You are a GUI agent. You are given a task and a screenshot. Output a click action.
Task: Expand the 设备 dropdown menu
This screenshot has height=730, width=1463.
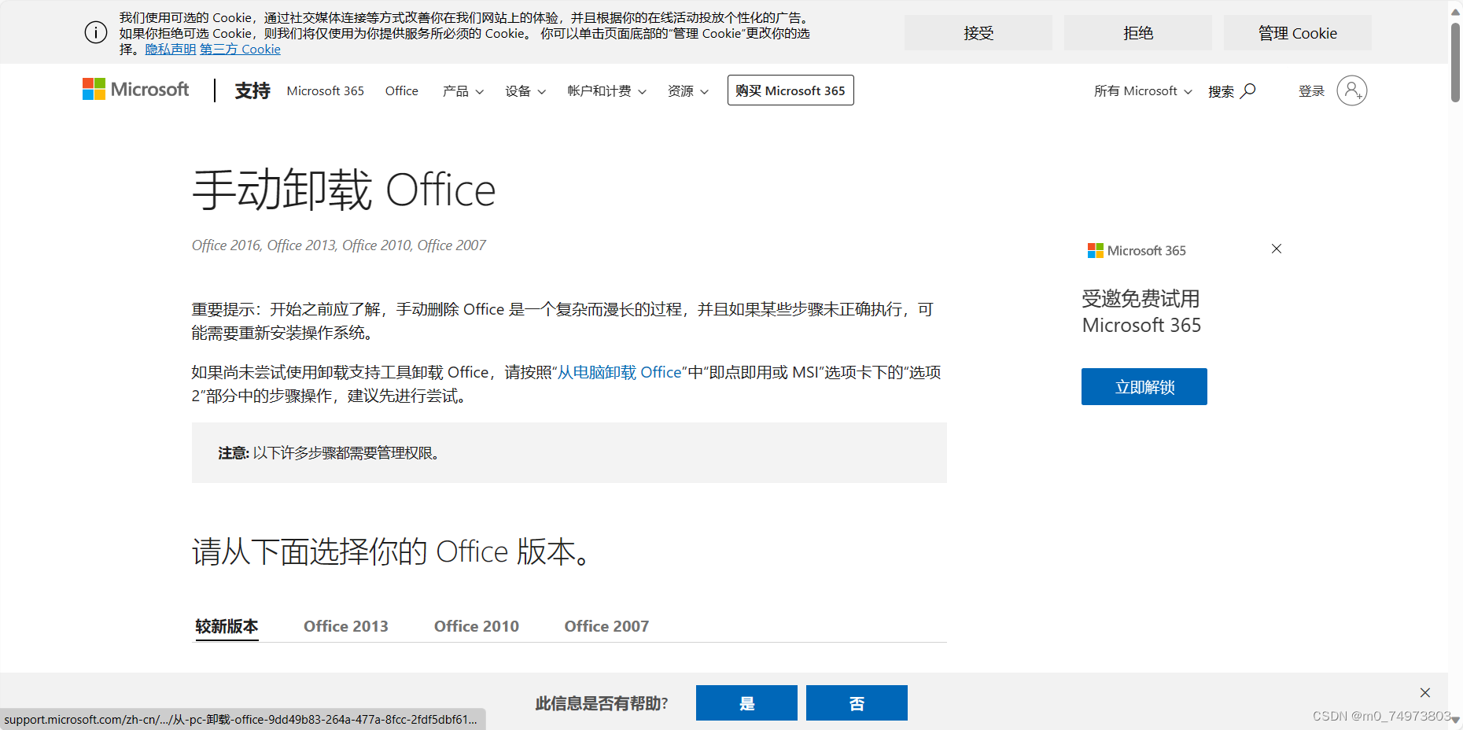525,91
